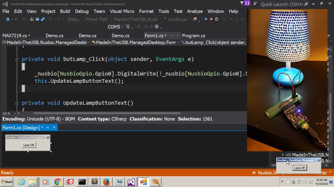Collapse the butLamp_Click method outline

tap(17, 59)
